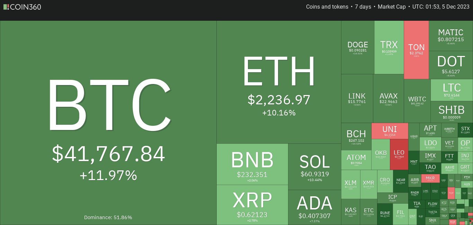Click the dark red LEO tile

click(x=399, y=154)
